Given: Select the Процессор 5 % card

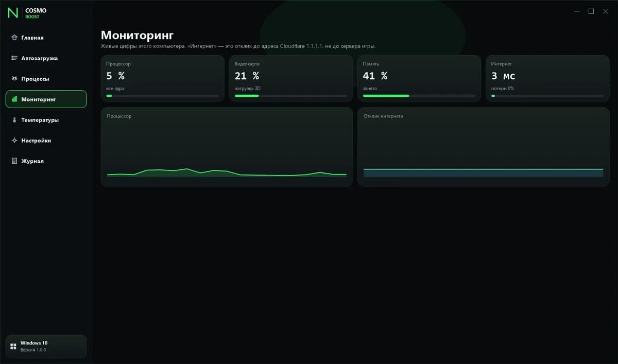Looking at the screenshot, I should coord(163,78).
